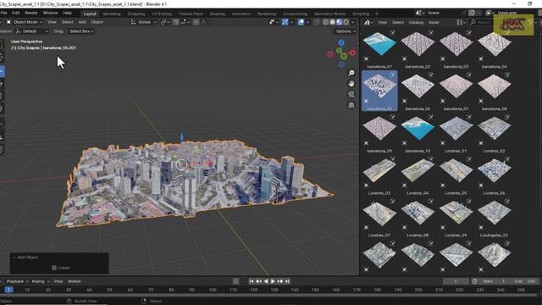The width and height of the screenshot is (542, 305).
Task: Open the Help menu
Action: pos(68,13)
